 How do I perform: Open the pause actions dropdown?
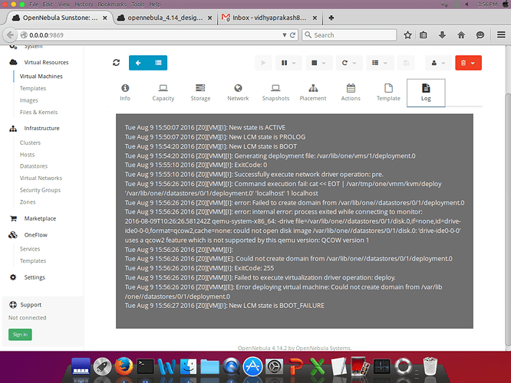pos(288,63)
